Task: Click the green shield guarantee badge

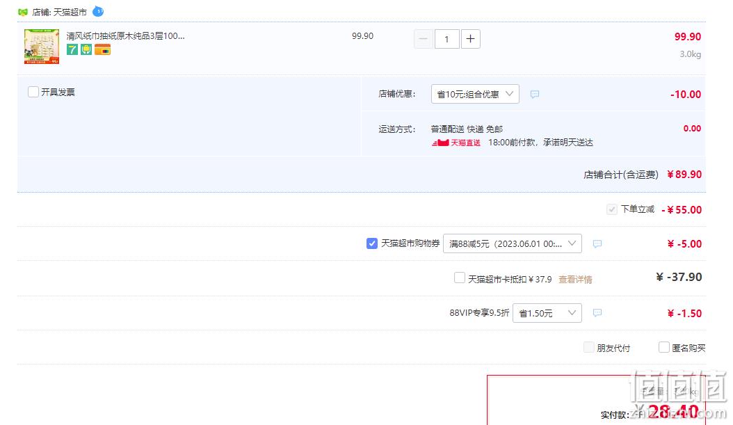Action: tap(86, 49)
